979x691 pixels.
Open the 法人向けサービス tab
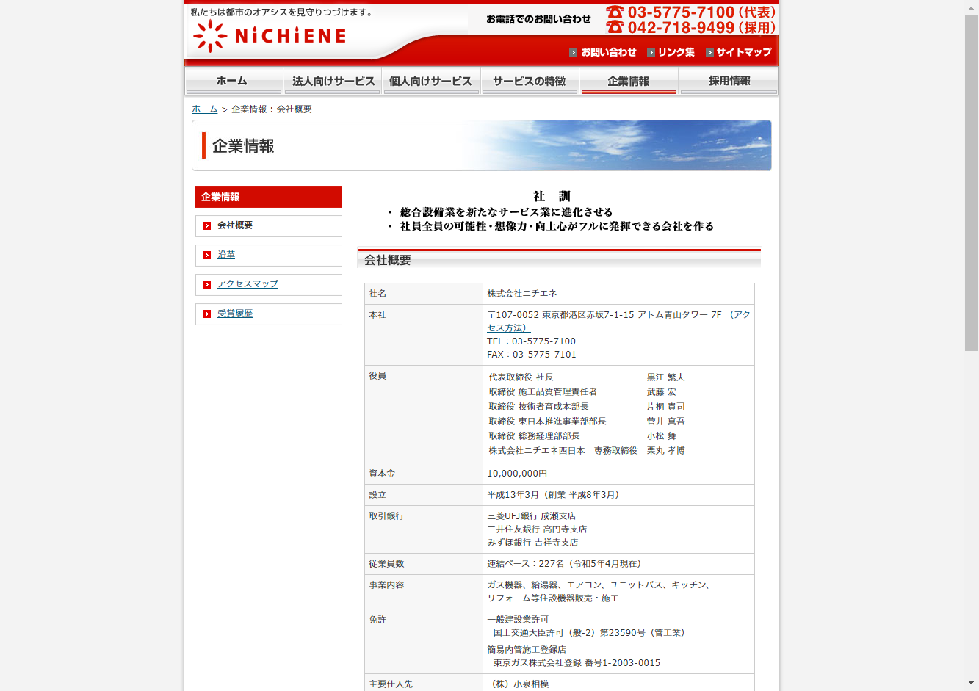click(333, 81)
